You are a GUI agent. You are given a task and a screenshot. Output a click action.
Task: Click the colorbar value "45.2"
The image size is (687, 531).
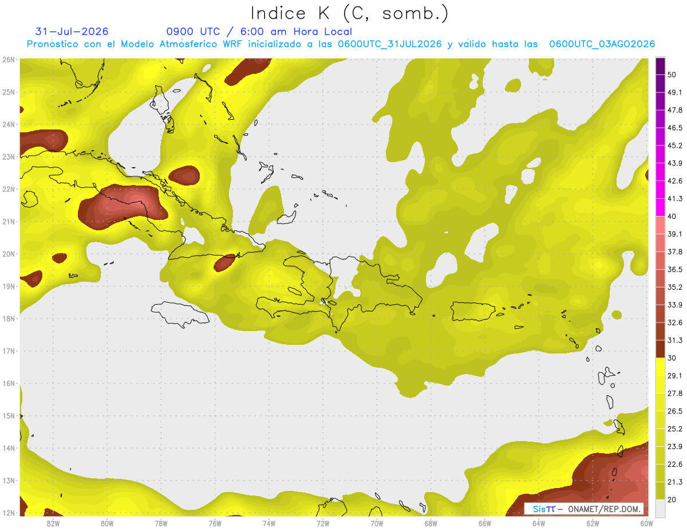point(675,145)
